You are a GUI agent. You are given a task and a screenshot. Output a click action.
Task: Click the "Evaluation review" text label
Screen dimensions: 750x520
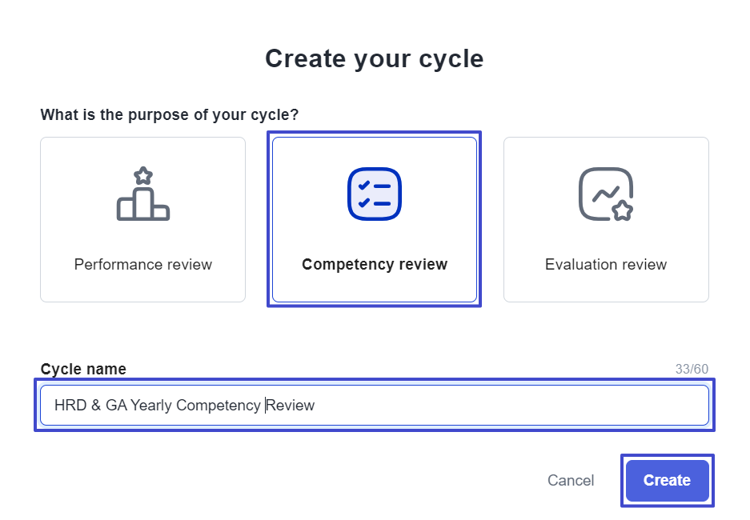coord(606,264)
